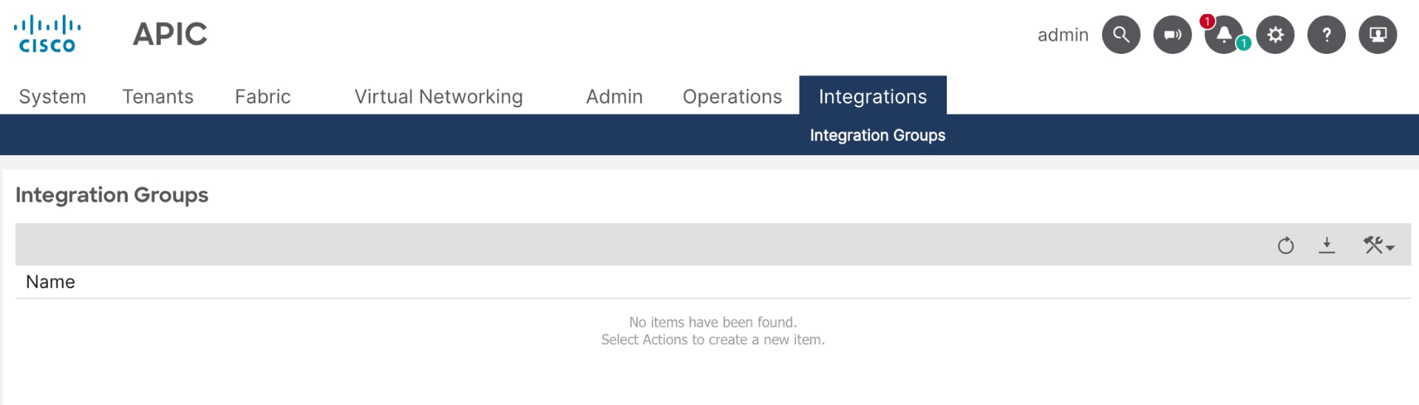Open the user profile monitor icon
The image size is (1419, 405).
point(1378,35)
